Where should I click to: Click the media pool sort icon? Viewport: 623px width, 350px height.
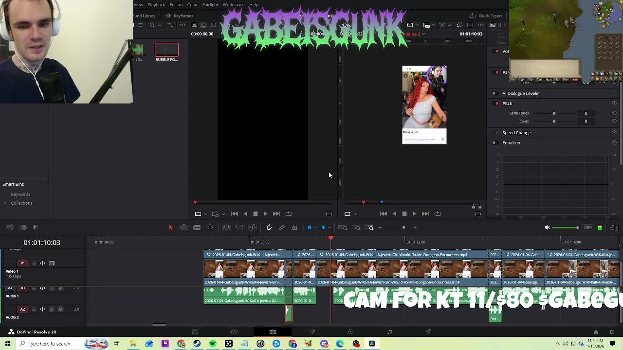coord(170,25)
